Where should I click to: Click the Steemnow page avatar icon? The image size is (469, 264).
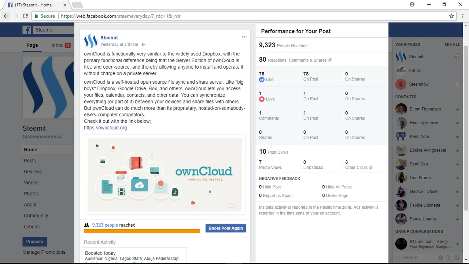[x=401, y=84]
